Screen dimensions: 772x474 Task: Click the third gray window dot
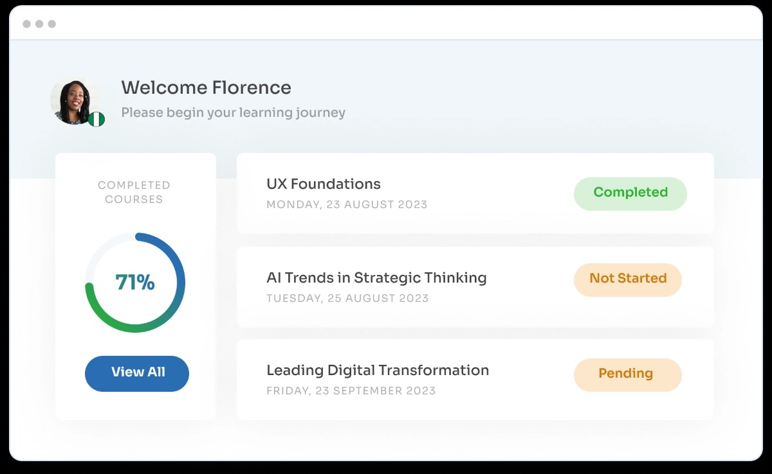pos(52,24)
